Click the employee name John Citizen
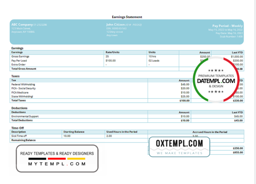The height and width of the screenshot is (184, 256). point(116,25)
